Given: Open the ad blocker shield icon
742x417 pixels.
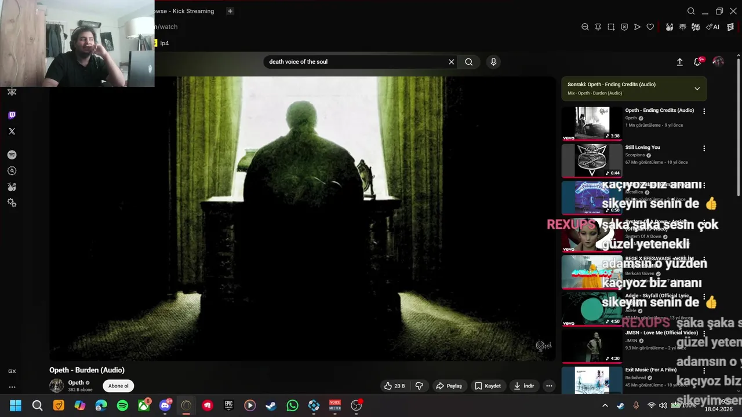Looking at the screenshot, I should (624, 27).
